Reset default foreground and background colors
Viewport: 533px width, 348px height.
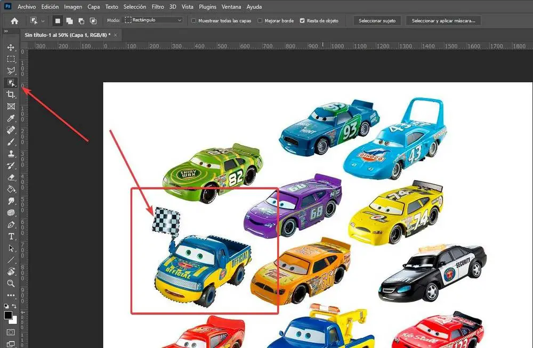6,306
